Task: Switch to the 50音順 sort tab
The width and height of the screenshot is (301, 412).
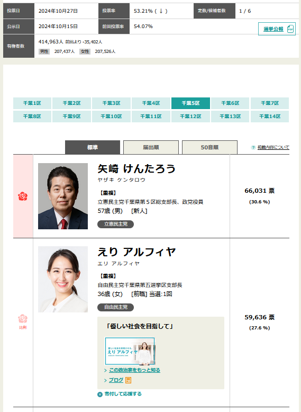Action: coord(209,147)
